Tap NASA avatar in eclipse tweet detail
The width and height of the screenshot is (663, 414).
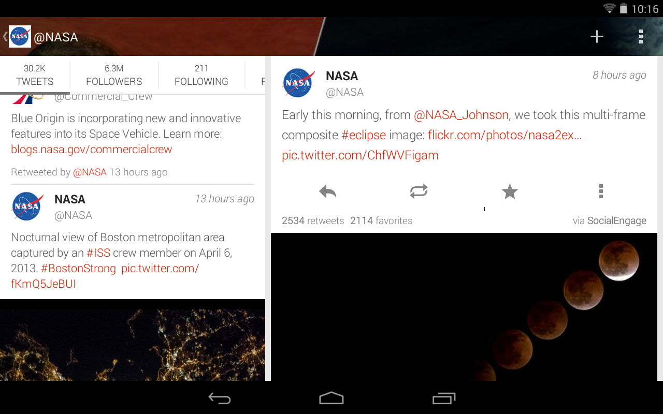click(x=298, y=82)
